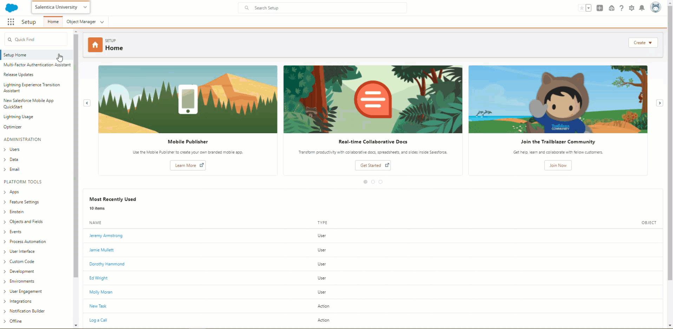Viewport: 673px width, 329px height.
Task: Open Lightning Experience Transition Assistant
Action: coord(32,88)
